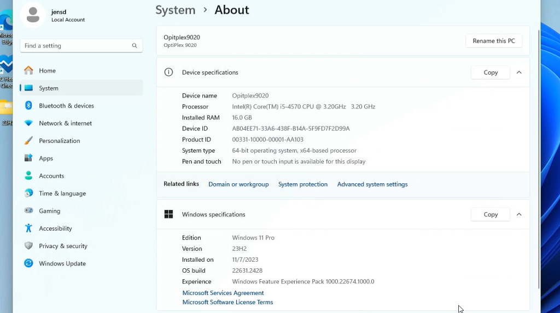Open Bluetooth & devices icon
Viewport: 560px width, 313px height.
pyautogui.click(x=28, y=105)
